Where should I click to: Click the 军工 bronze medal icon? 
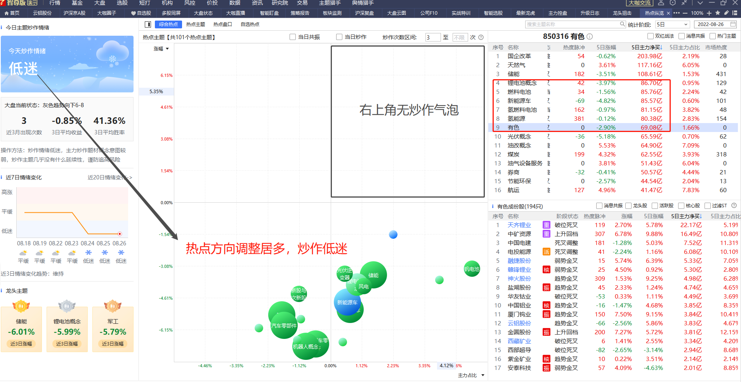[113, 306]
